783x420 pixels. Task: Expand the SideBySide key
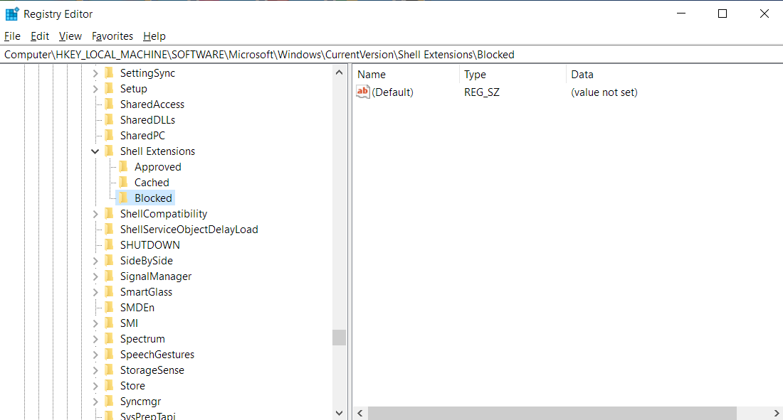coord(95,260)
